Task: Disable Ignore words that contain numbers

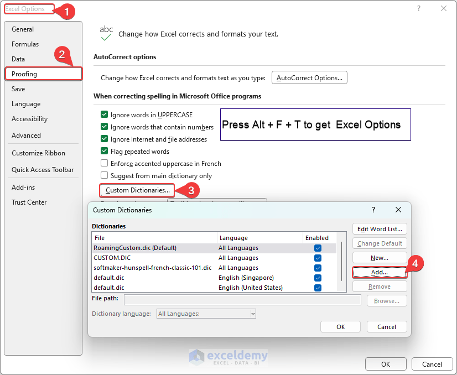Action: [x=105, y=127]
